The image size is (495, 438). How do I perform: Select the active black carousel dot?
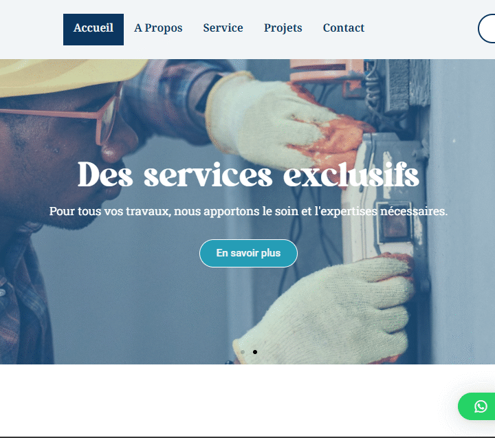pyautogui.click(x=255, y=352)
